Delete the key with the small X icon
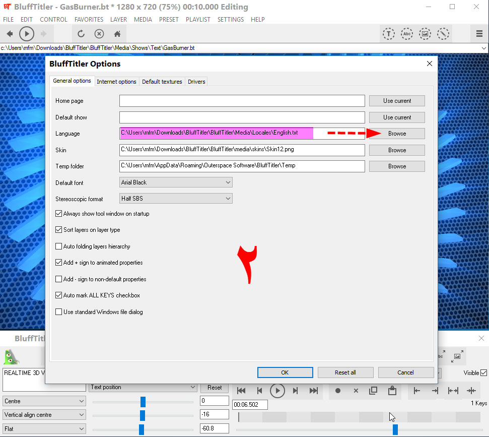Viewport: 489px width, 437px height. [x=356, y=391]
